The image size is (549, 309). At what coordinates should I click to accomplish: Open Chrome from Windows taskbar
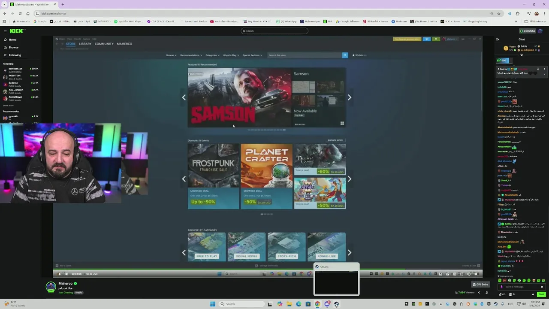point(317,304)
